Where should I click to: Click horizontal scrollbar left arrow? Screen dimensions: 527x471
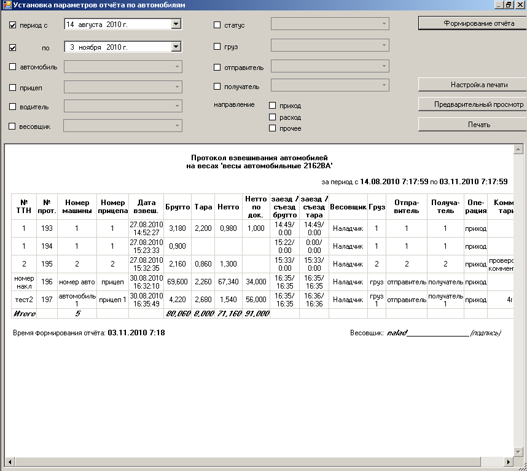click(10, 462)
